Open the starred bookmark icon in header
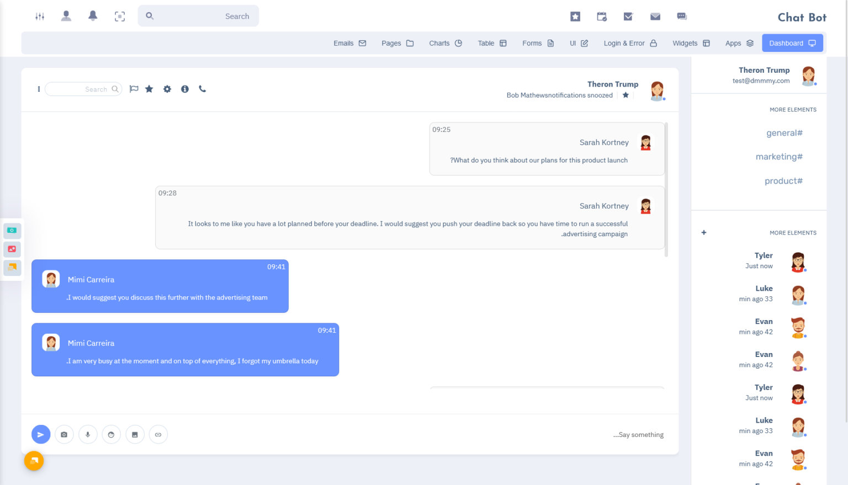 point(575,17)
